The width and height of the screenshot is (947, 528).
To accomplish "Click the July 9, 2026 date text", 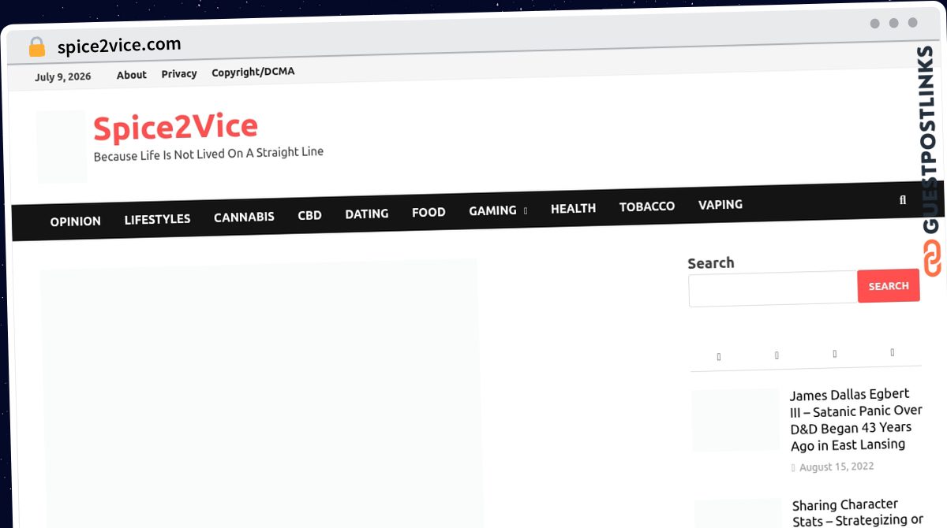I will 63,76.
